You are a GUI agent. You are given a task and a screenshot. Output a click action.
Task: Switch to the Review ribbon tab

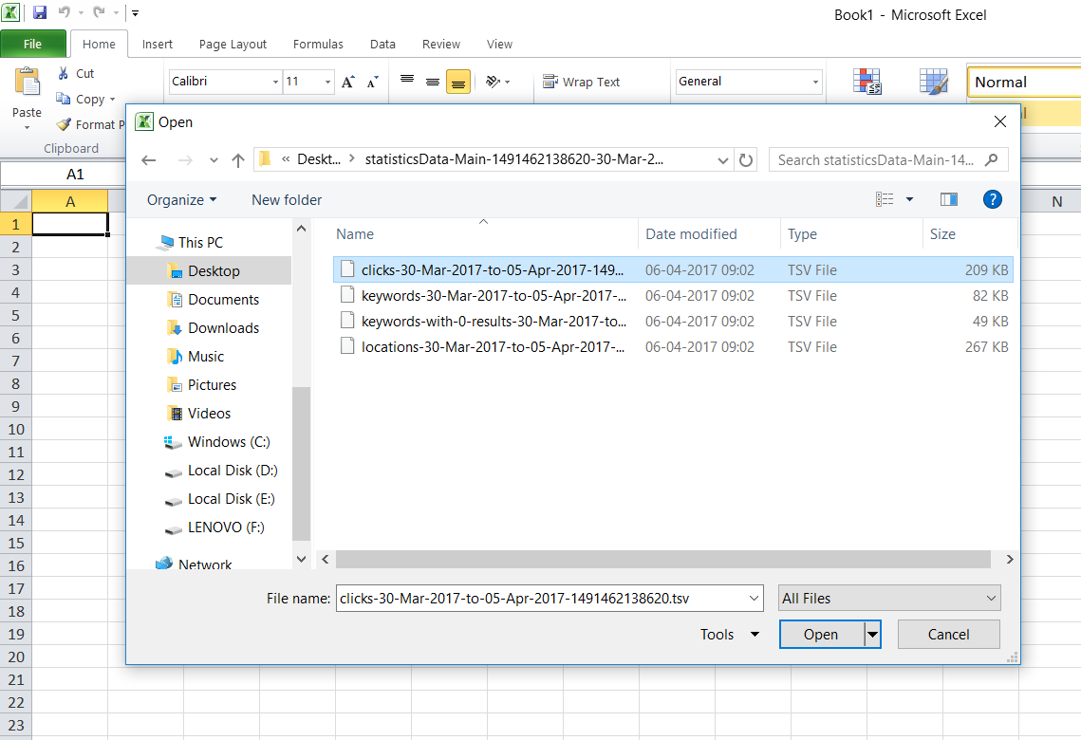pos(441,44)
